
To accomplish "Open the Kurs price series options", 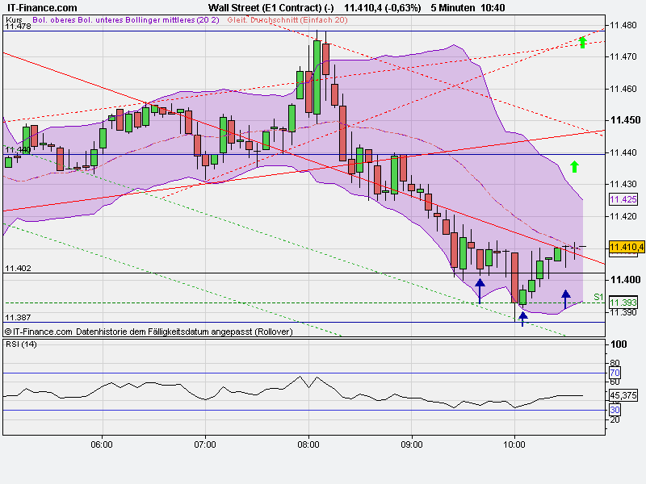I will 12,21.
